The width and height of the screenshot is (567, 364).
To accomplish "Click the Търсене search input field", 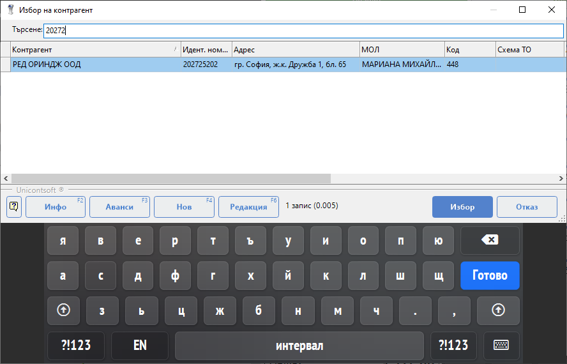I will (x=303, y=30).
